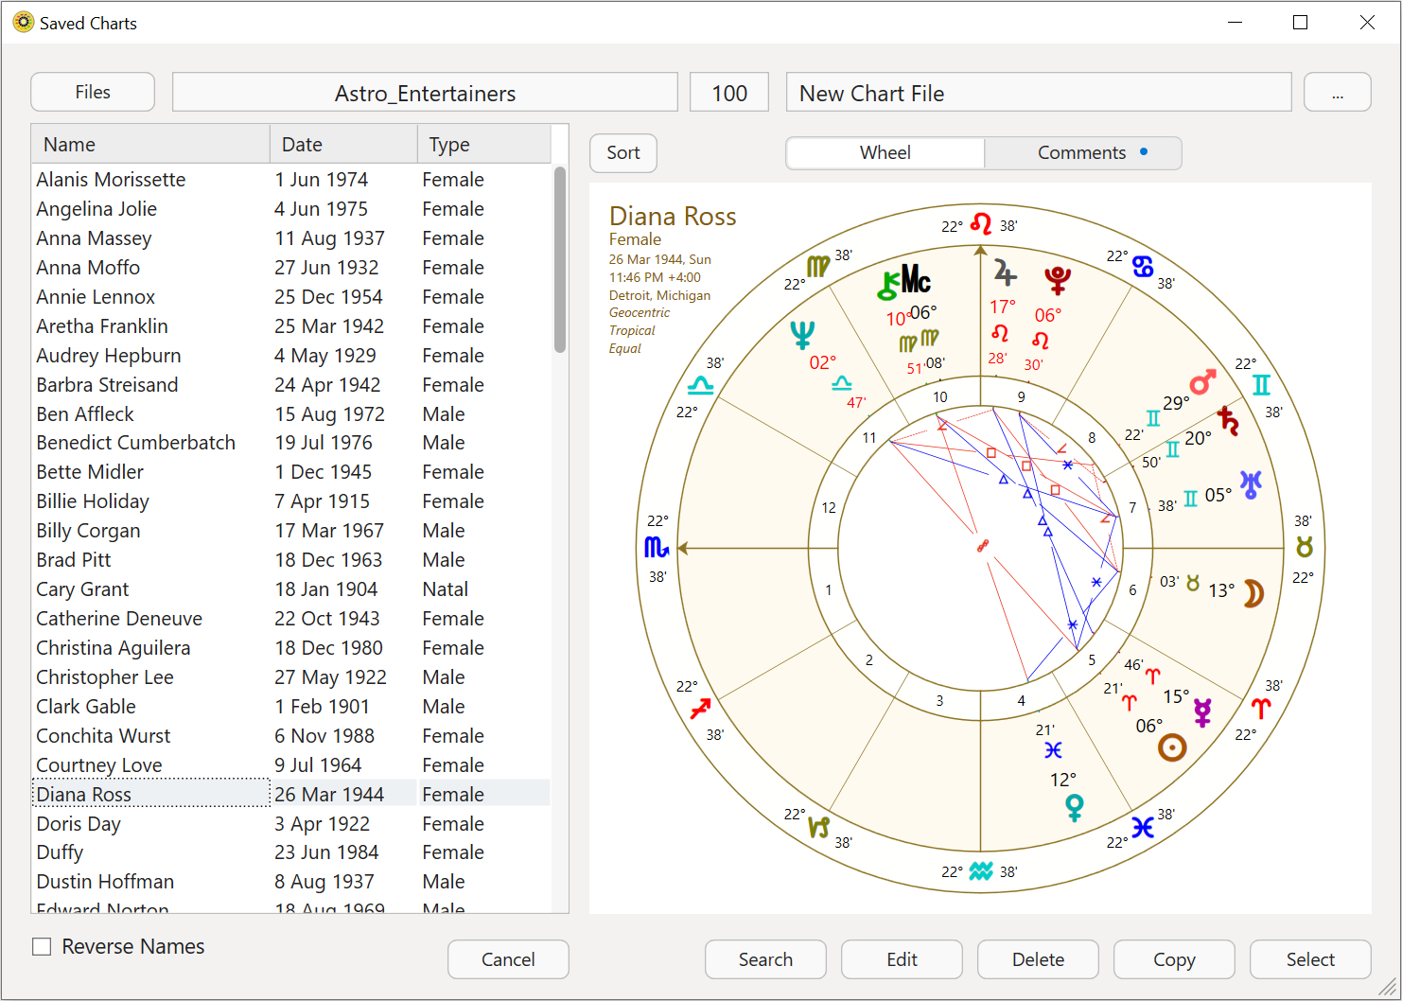This screenshot has height=1001, width=1402.
Task: Click the Jupiter glyph near 17° Leo
Action: [x=1006, y=273]
